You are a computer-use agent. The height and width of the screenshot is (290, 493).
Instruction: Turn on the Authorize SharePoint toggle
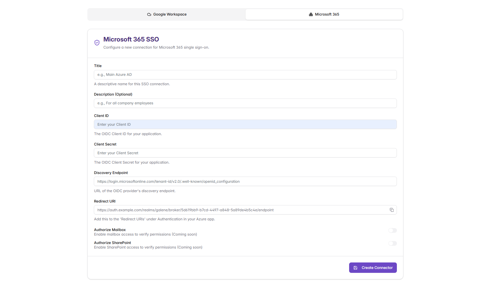(x=393, y=243)
